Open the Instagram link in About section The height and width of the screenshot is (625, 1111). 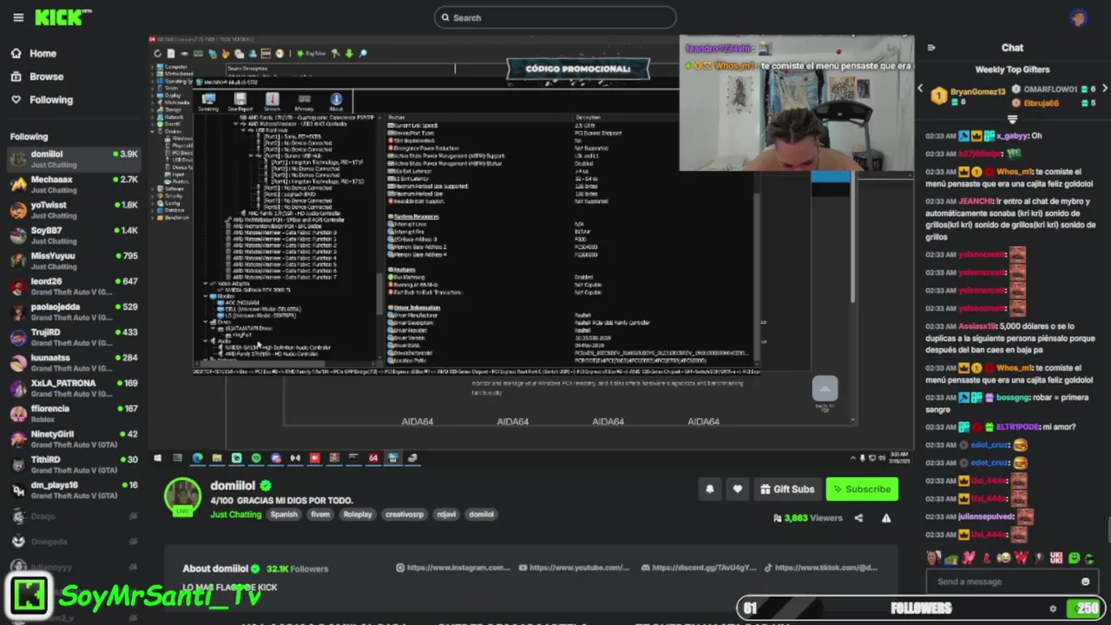[453, 568]
